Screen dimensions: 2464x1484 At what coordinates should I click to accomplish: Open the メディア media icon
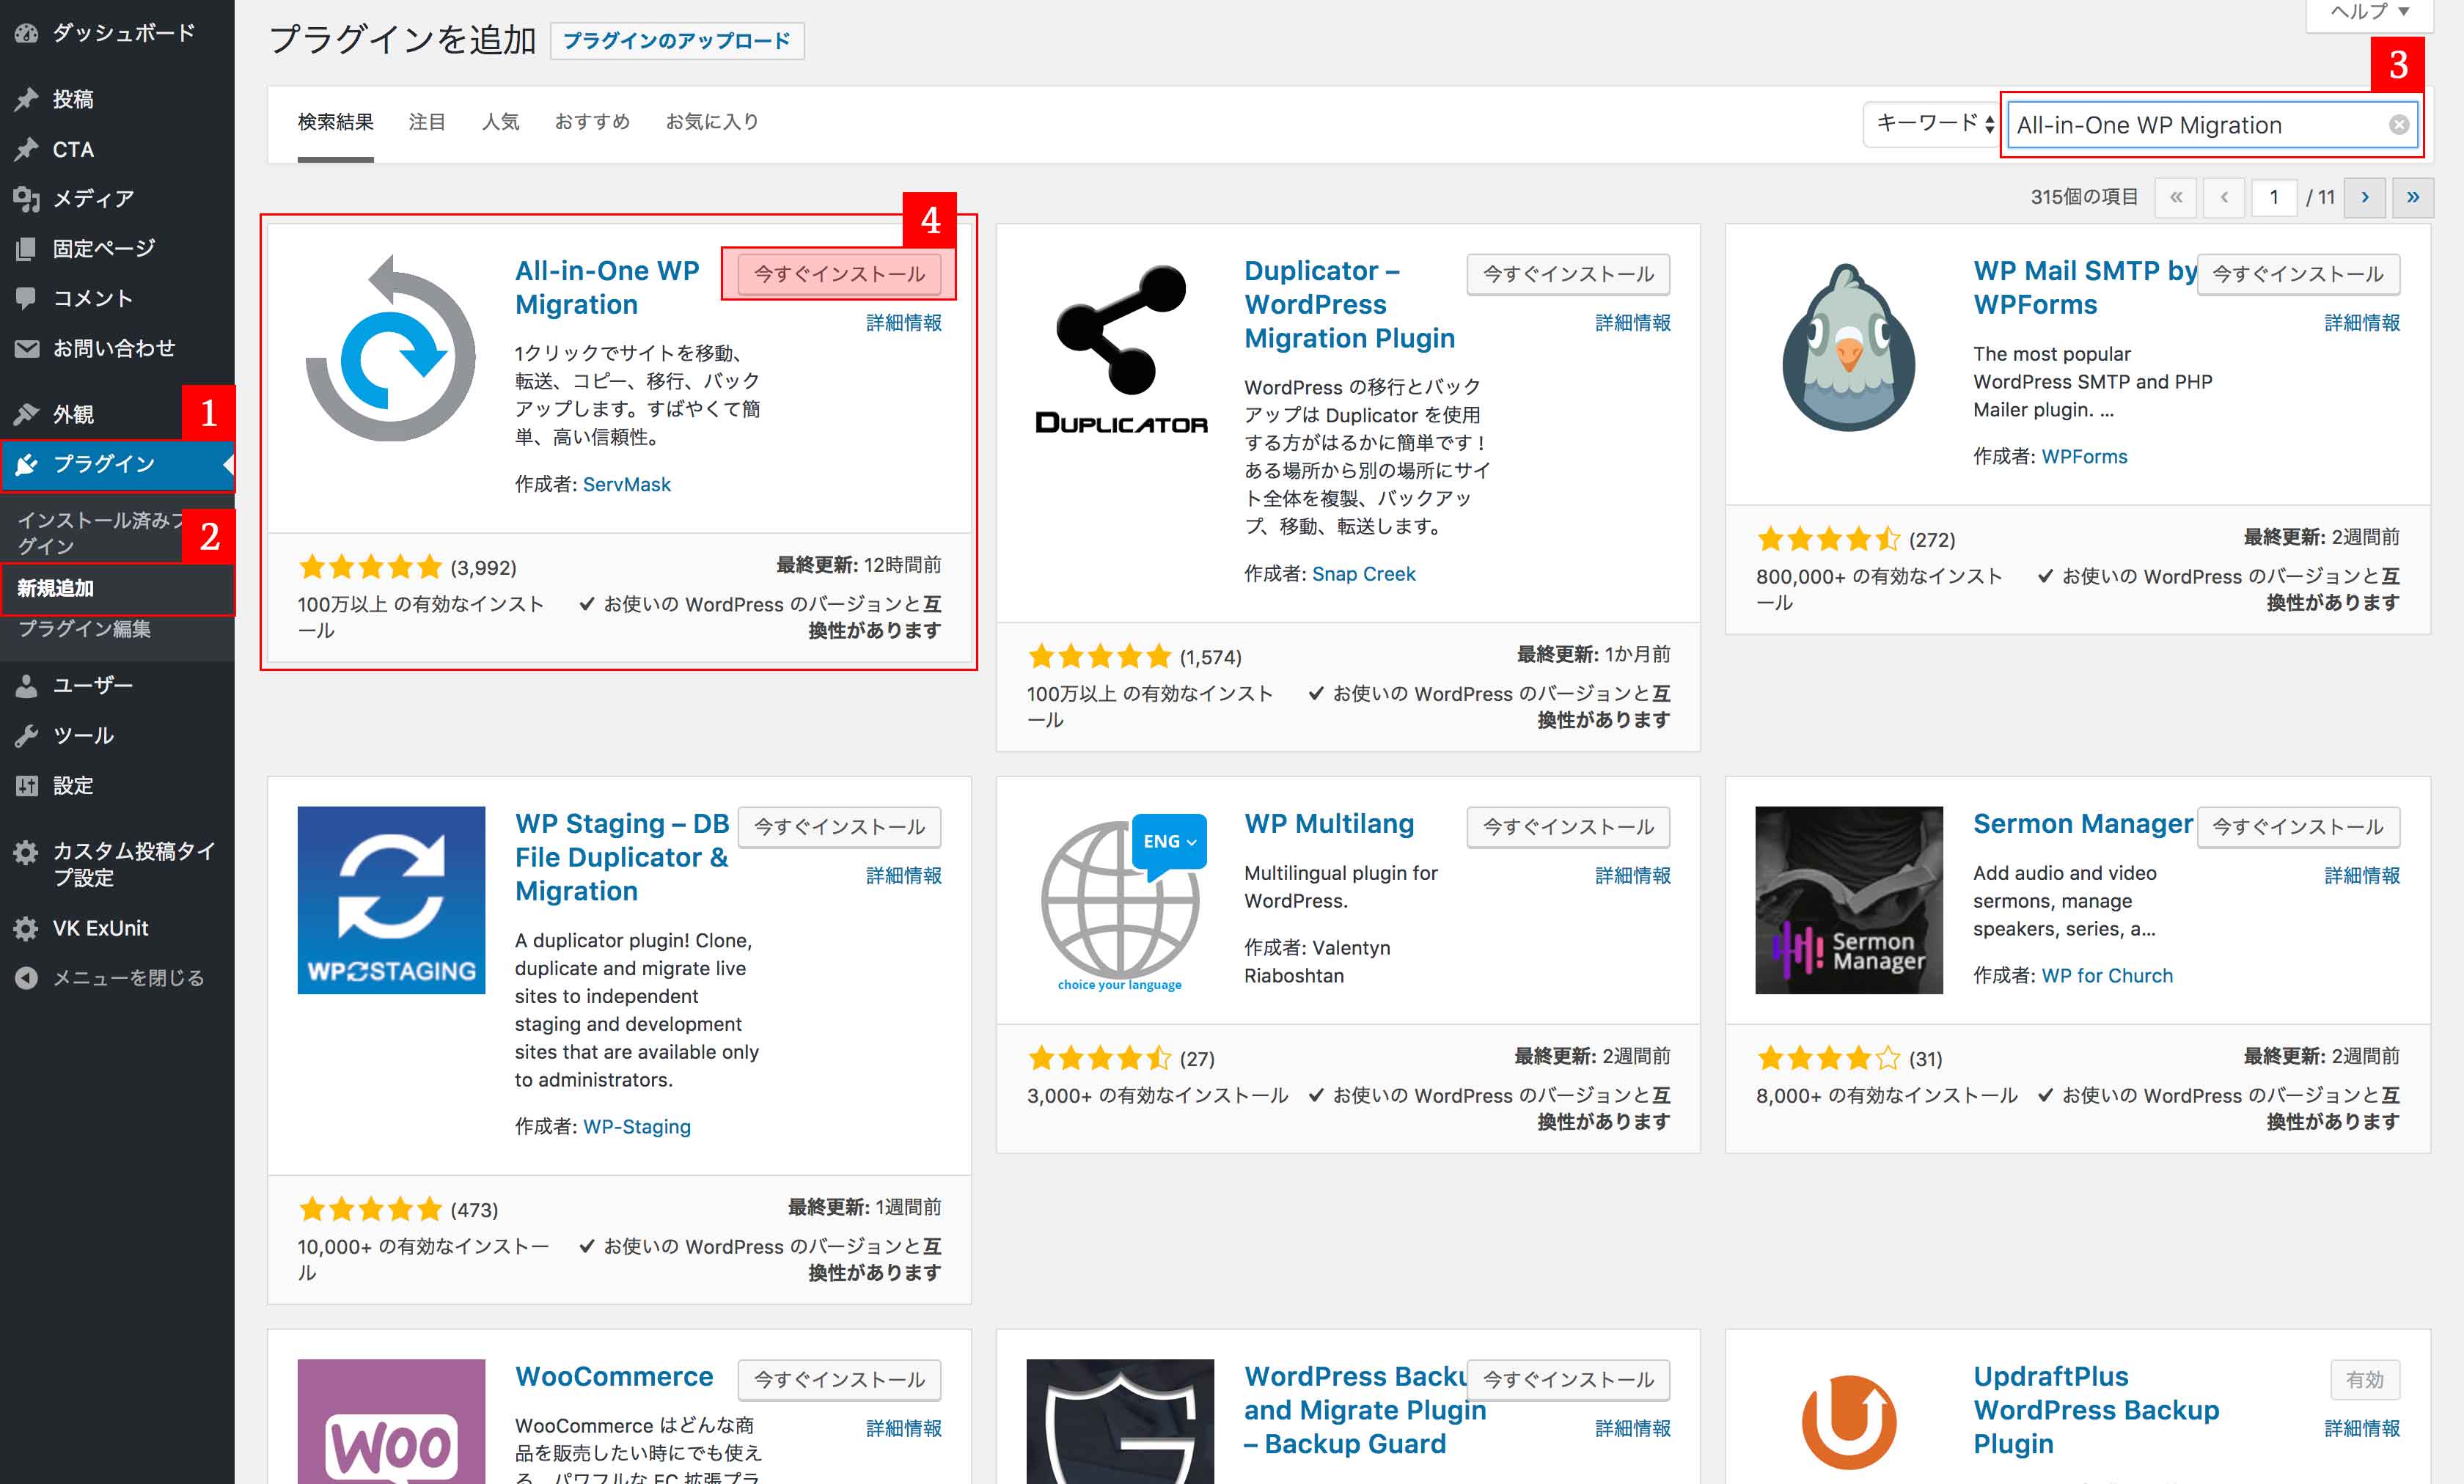click(x=26, y=198)
